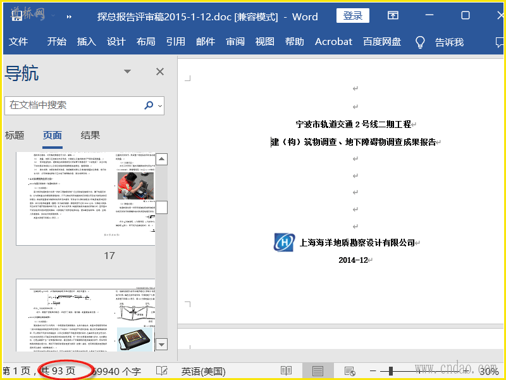506x380 pixels.
Task: Click the thumbnail scrollbar up arrow
Action: [161, 159]
